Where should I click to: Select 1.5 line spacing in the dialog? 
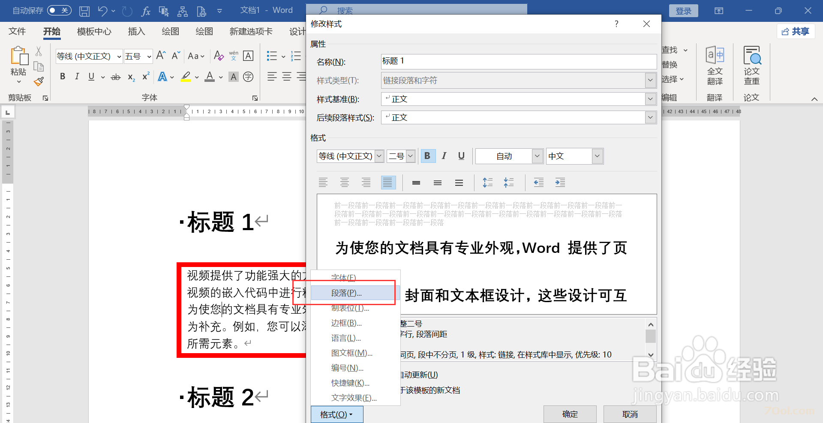438,183
